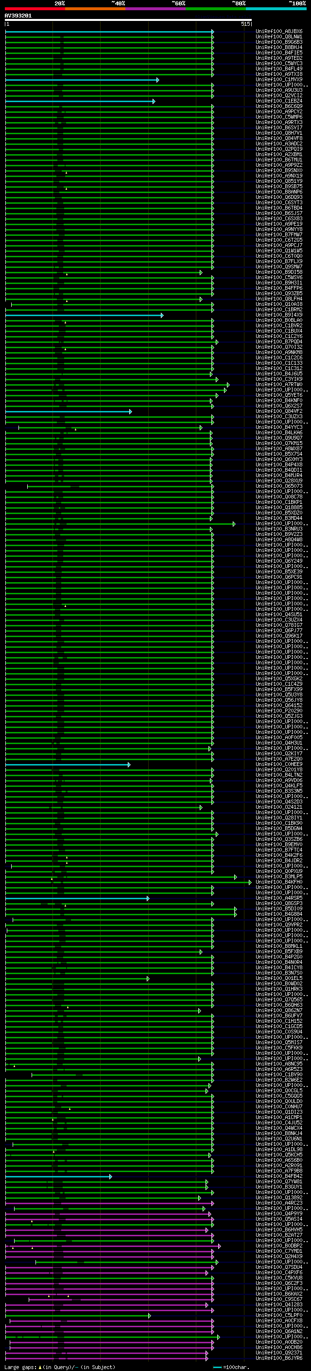Open the UniRef100_A8JBX6 hit link
Viewport: 311px width, 1371px height.
coord(279,32)
